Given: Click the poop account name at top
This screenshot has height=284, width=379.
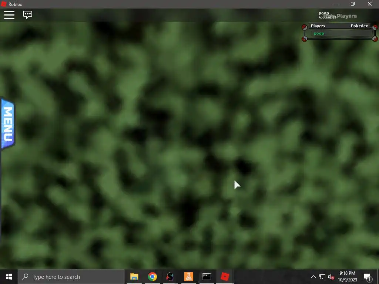Looking at the screenshot, I should coord(323,13).
